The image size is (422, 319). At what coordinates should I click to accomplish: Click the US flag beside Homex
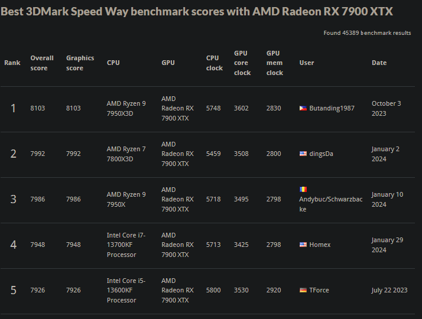pyautogui.click(x=303, y=245)
